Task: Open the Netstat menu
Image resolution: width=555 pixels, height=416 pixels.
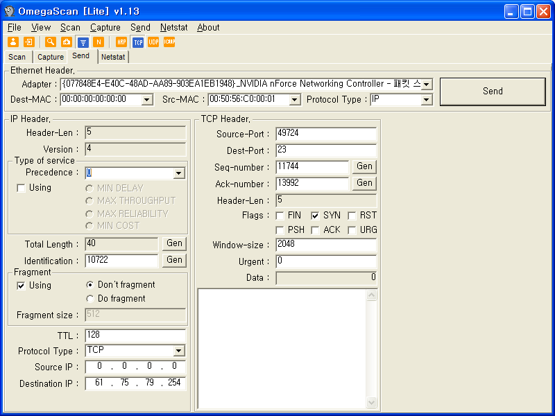Action: coord(173,28)
